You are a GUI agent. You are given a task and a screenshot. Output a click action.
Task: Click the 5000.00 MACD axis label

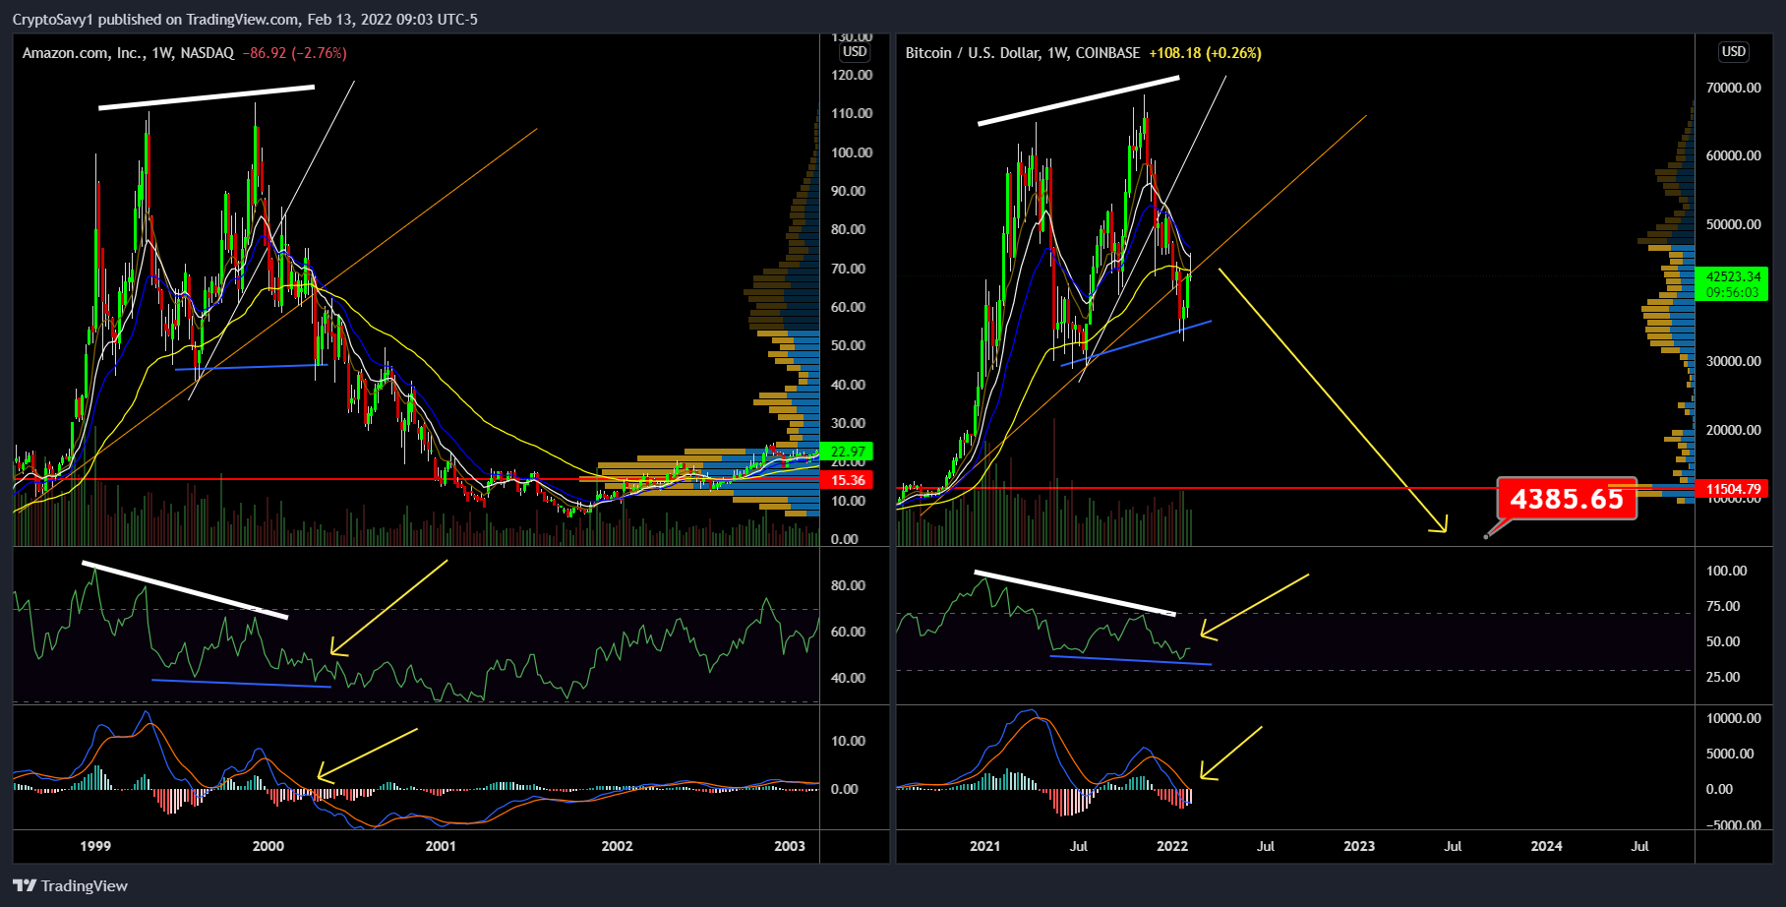pyautogui.click(x=1730, y=754)
